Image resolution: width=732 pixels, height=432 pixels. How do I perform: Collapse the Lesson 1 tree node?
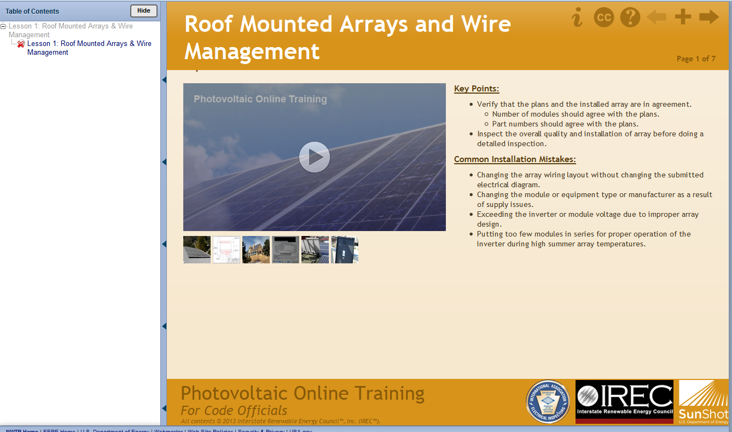point(3,25)
